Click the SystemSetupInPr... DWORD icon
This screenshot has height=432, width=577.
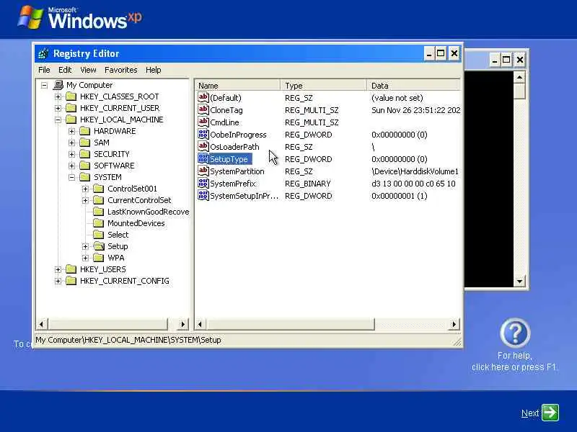(203, 195)
